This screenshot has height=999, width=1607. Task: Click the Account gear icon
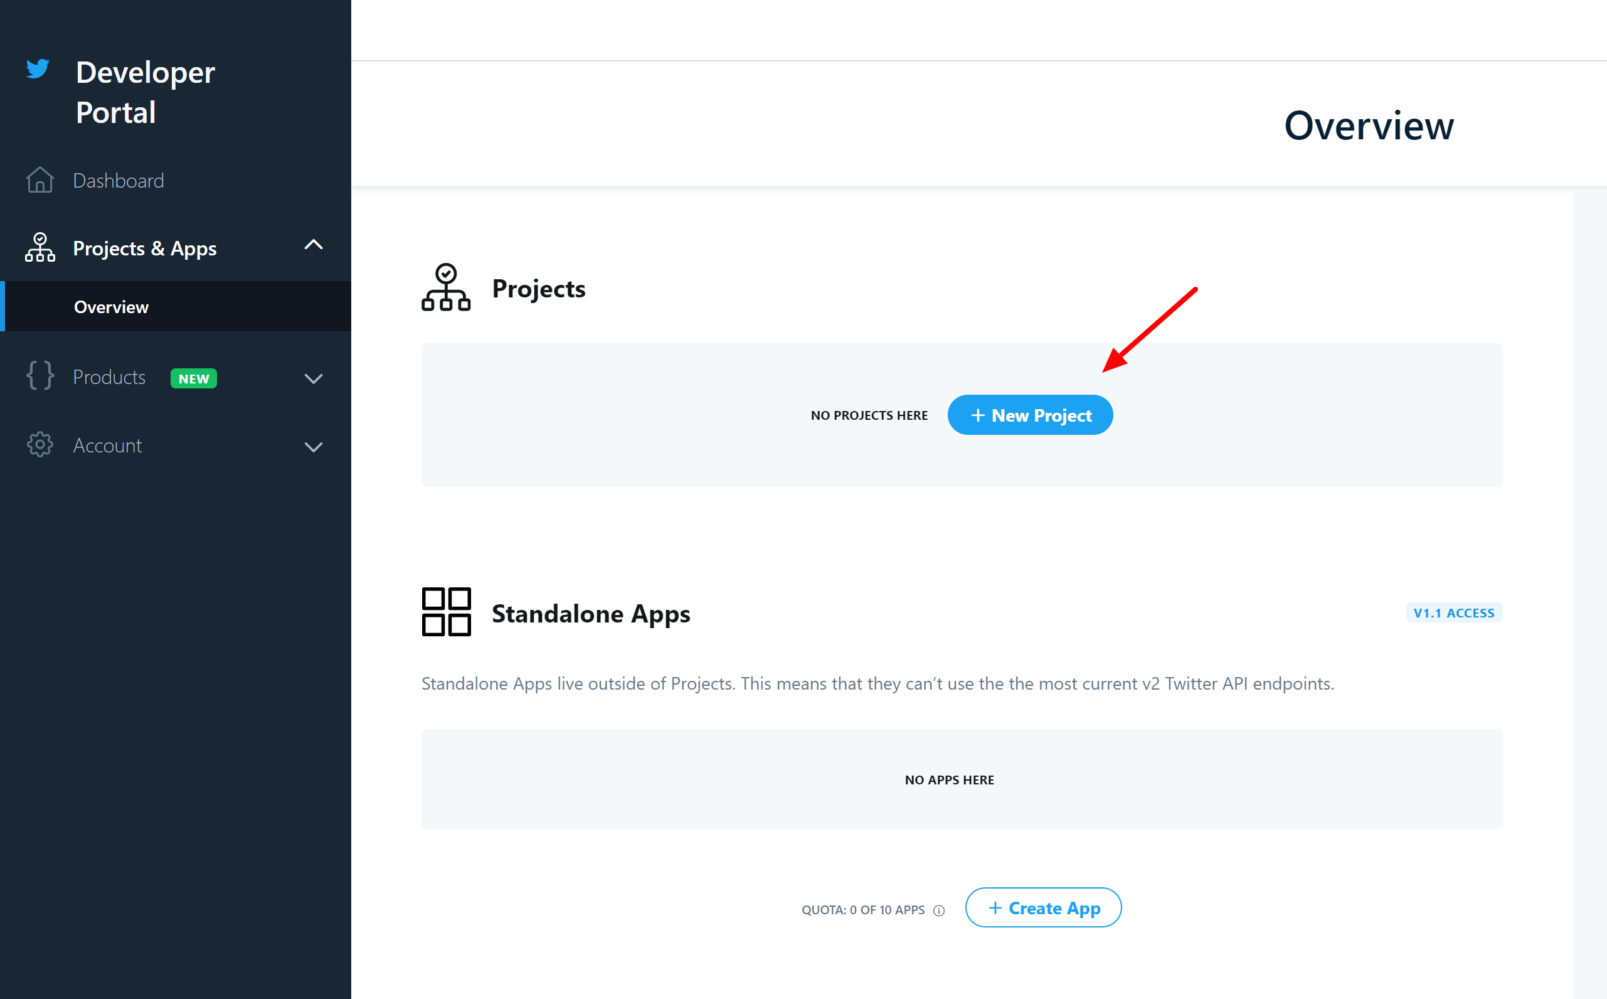point(40,445)
